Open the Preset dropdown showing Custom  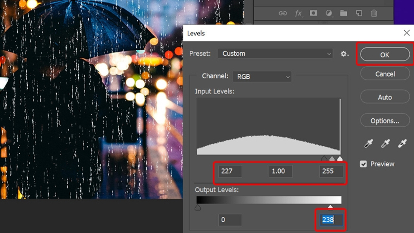point(275,54)
